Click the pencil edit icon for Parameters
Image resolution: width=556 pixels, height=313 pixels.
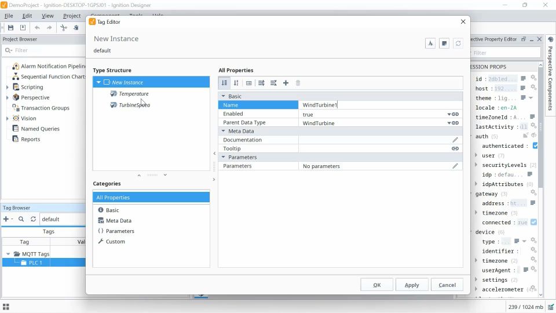455,166
